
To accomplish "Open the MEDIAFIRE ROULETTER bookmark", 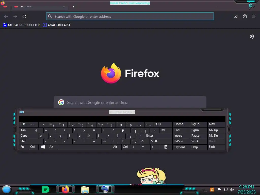I will 21,25.
